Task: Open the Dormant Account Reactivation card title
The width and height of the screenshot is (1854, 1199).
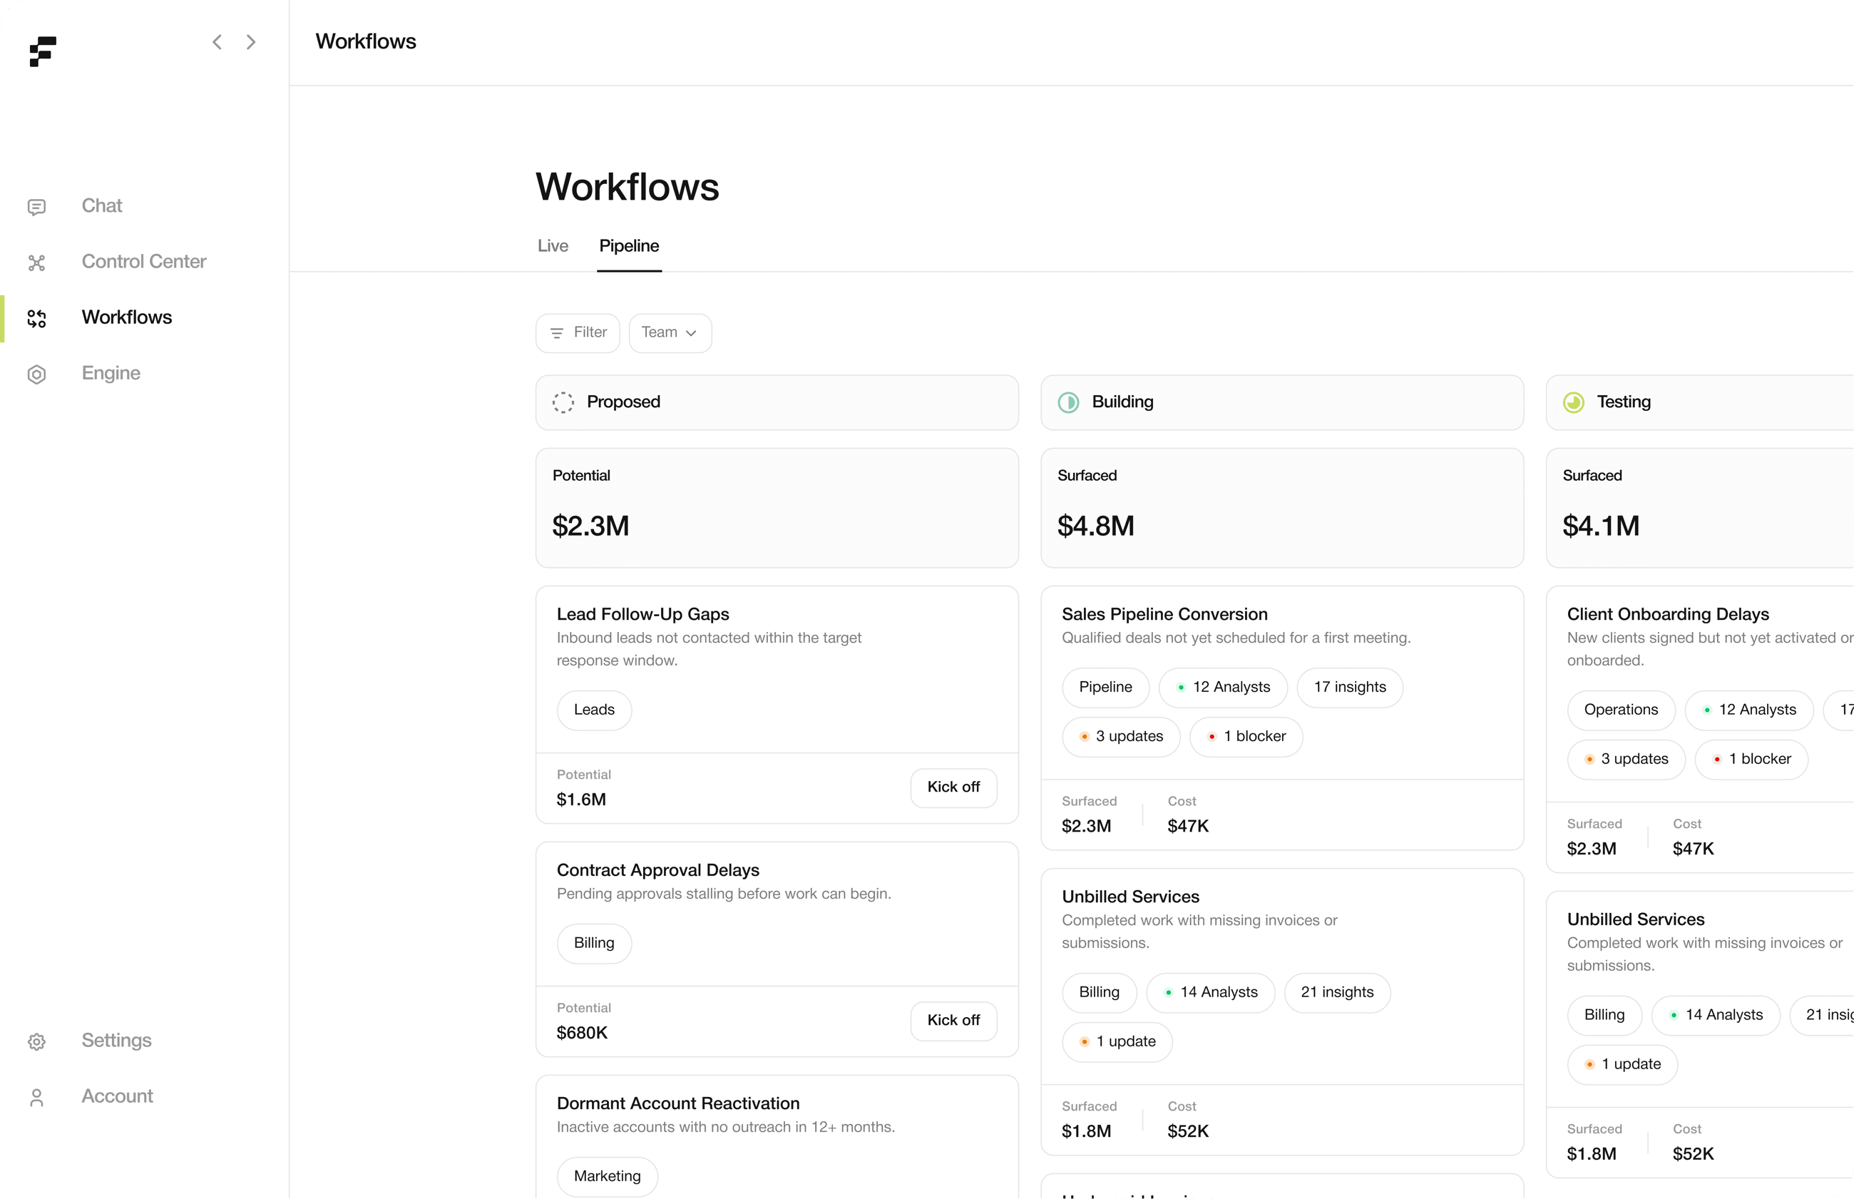Action: (678, 1104)
